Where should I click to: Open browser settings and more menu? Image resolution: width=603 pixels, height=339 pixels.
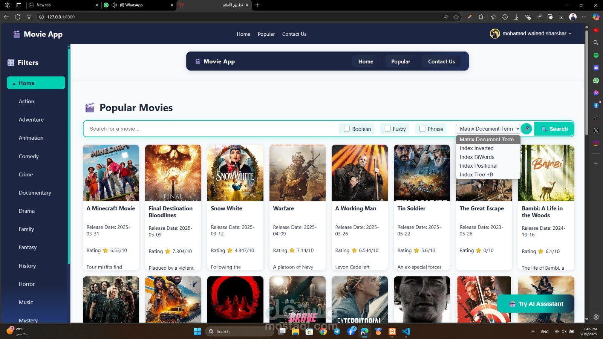coord(584,17)
